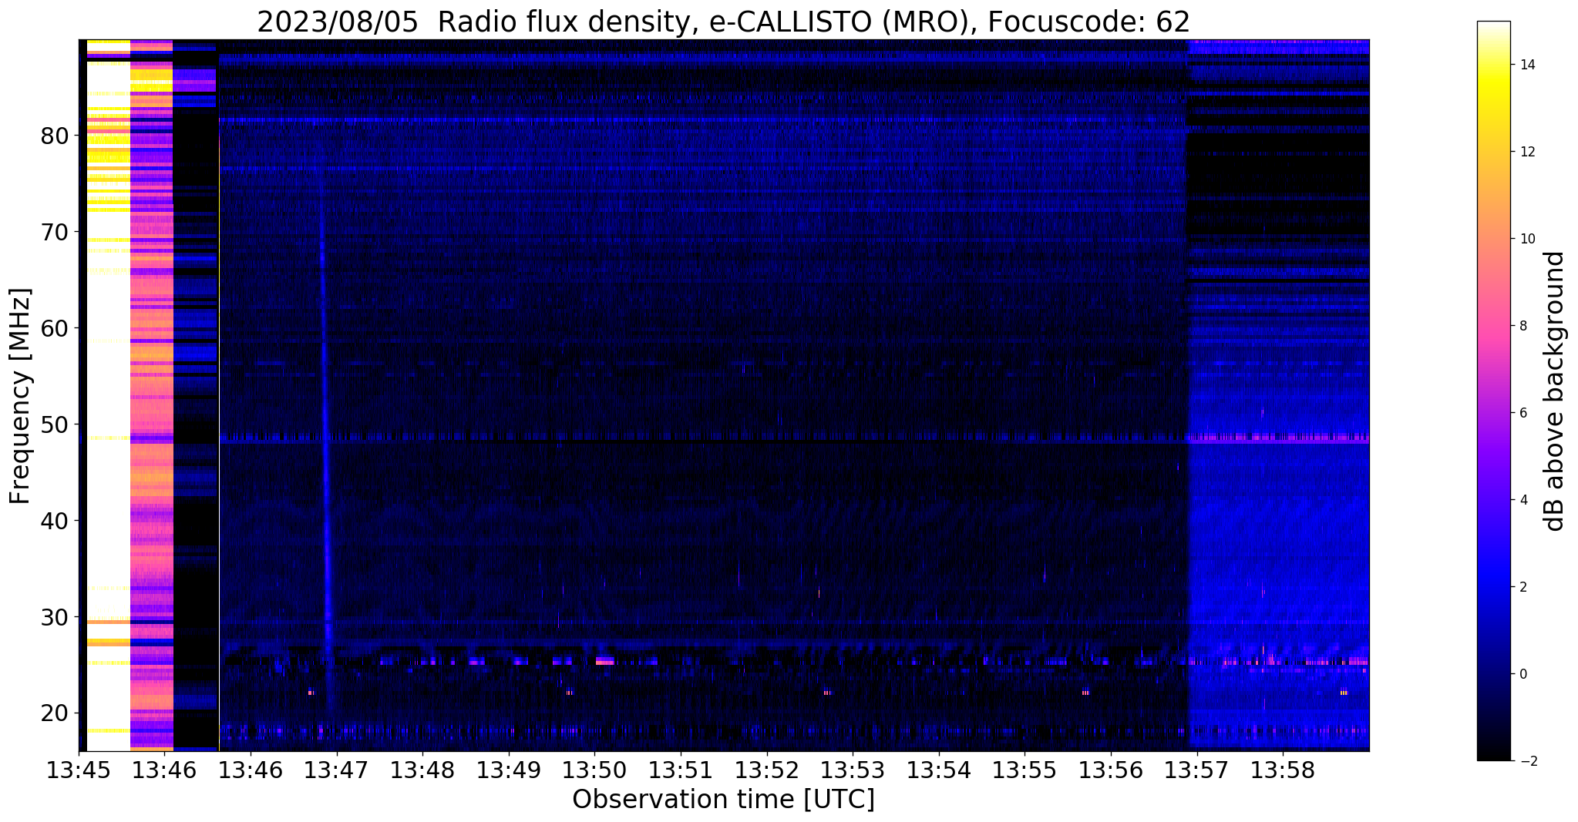Click the 13:54 time tick label
This screenshot has width=1578, height=822.
click(938, 770)
